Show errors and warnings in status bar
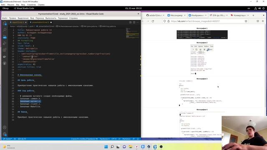The image size is (267, 150). [x=22, y=139]
